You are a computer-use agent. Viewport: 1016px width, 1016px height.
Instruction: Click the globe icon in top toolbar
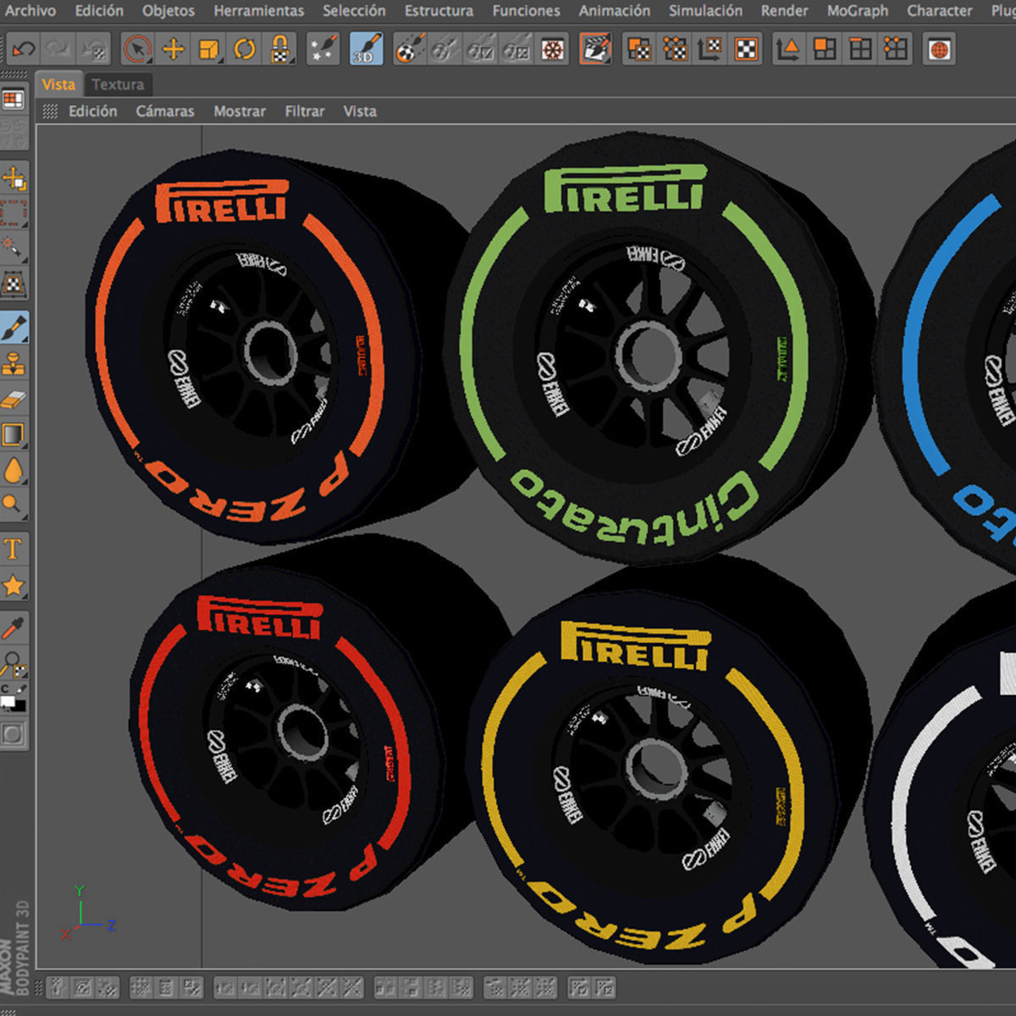[x=939, y=50]
